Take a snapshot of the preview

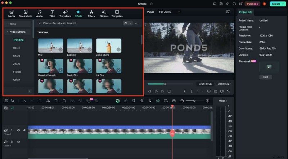[215, 91]
